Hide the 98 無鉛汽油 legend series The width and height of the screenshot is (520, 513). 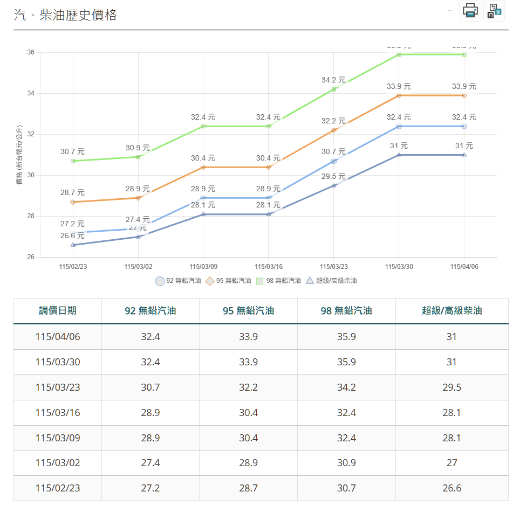[278, 281]
